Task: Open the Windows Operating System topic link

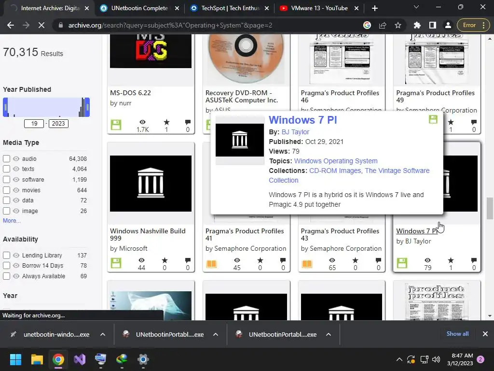Action: click(336, 161)
